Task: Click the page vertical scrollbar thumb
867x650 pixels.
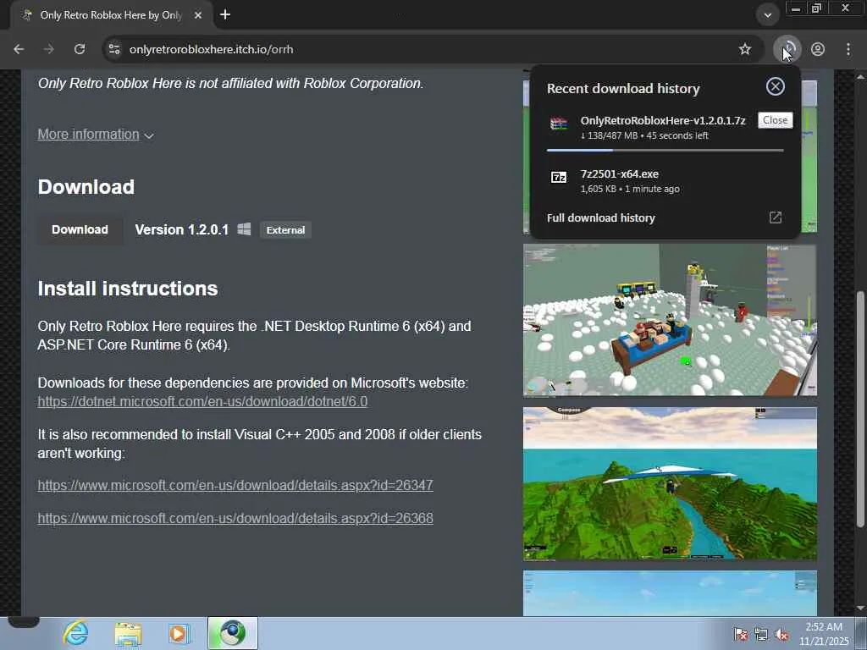Action: pyautogui.click(x=860, y=409)
